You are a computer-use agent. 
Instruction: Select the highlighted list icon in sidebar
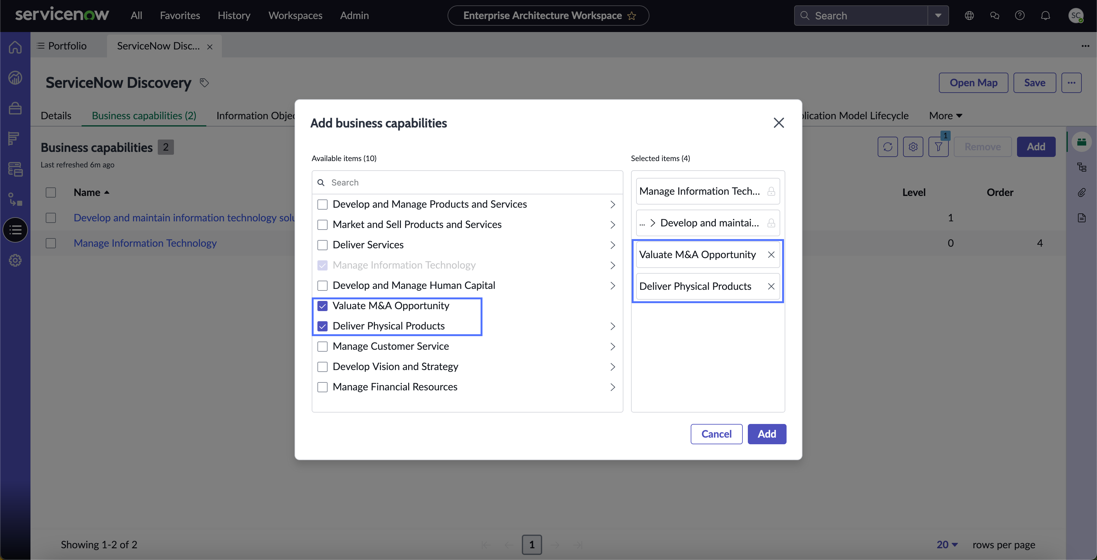coord(15,230)
